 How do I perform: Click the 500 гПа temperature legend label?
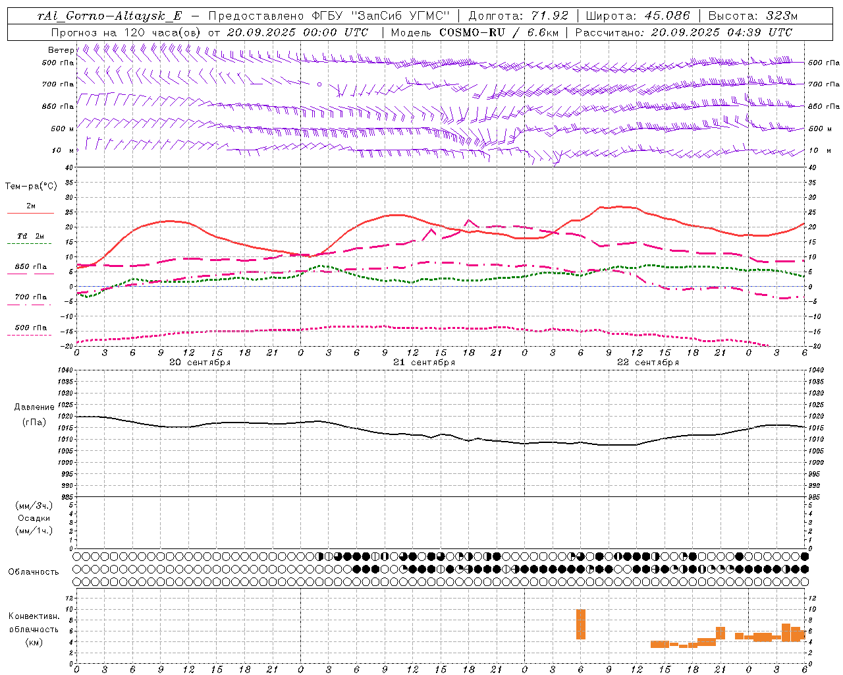[31, 328]
